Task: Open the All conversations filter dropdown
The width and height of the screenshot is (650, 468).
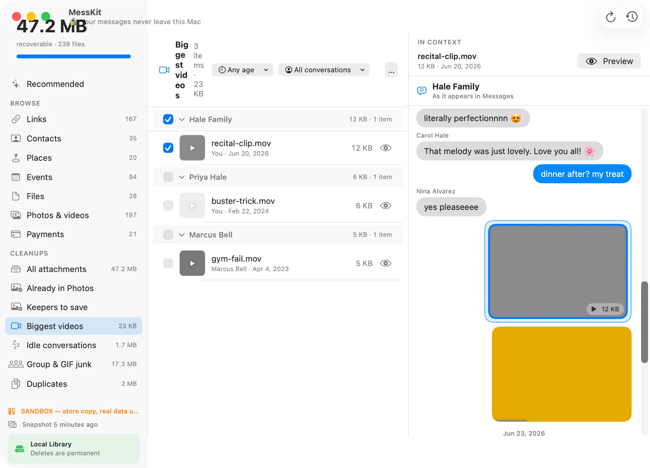Action: point(324,70)
